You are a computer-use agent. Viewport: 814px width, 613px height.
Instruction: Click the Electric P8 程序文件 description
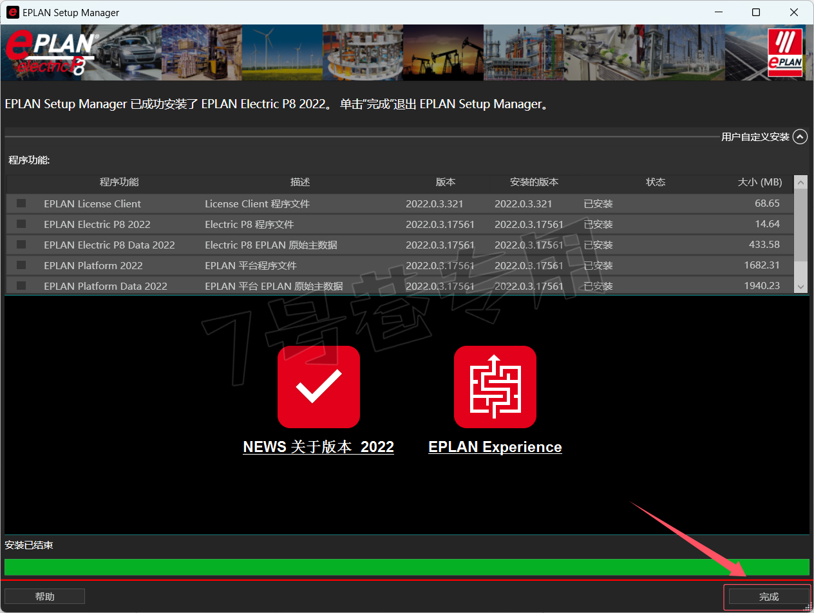click(x=249, y=224)
